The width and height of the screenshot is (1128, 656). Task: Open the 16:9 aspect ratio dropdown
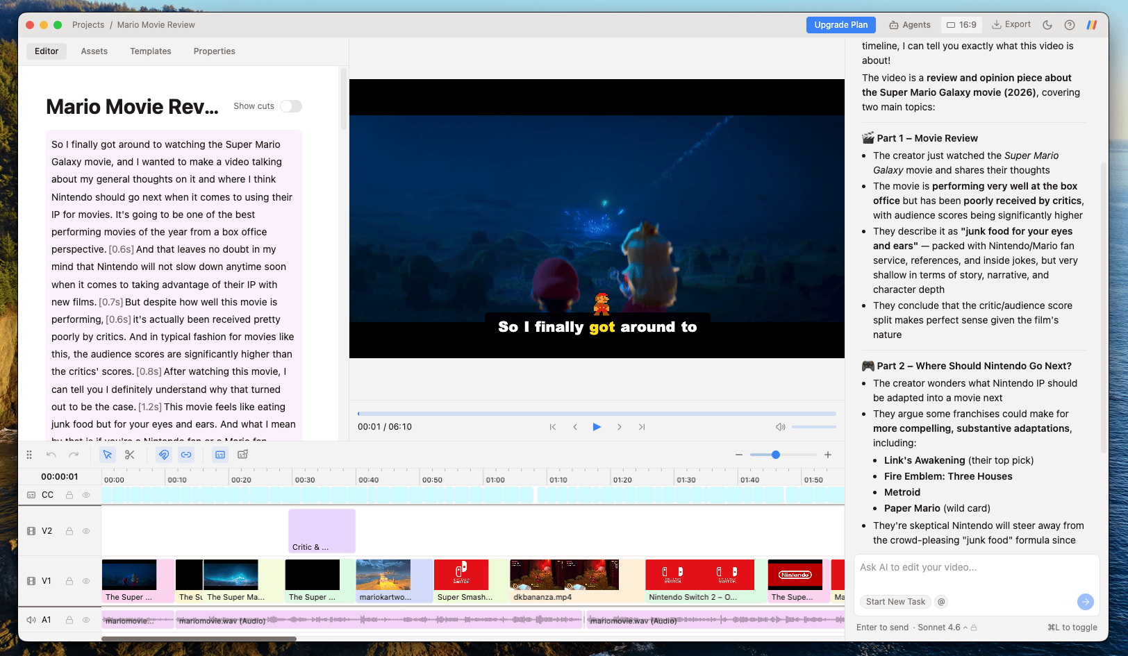click(x=961, y=25)
